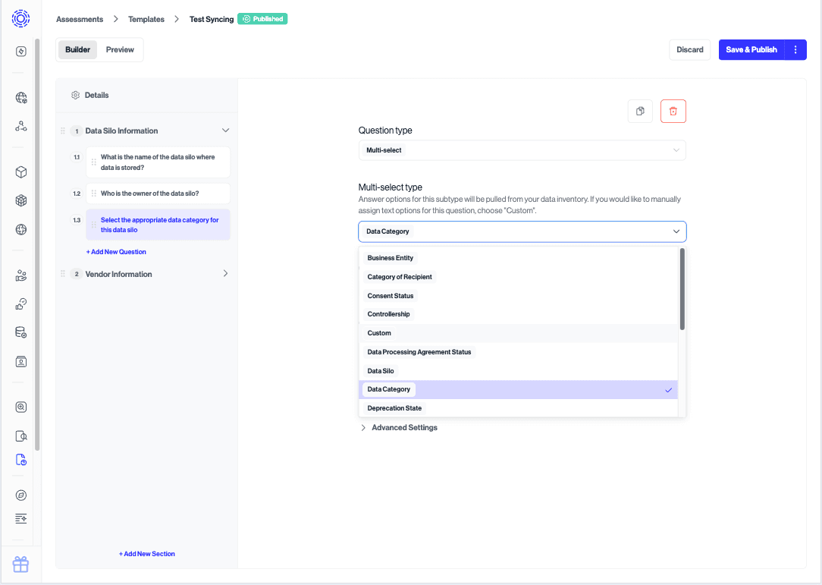Click the gift box icon in sidebar
Image resolution: width=822 pixels, height=585 pixels.
click(x=20, y=565)
